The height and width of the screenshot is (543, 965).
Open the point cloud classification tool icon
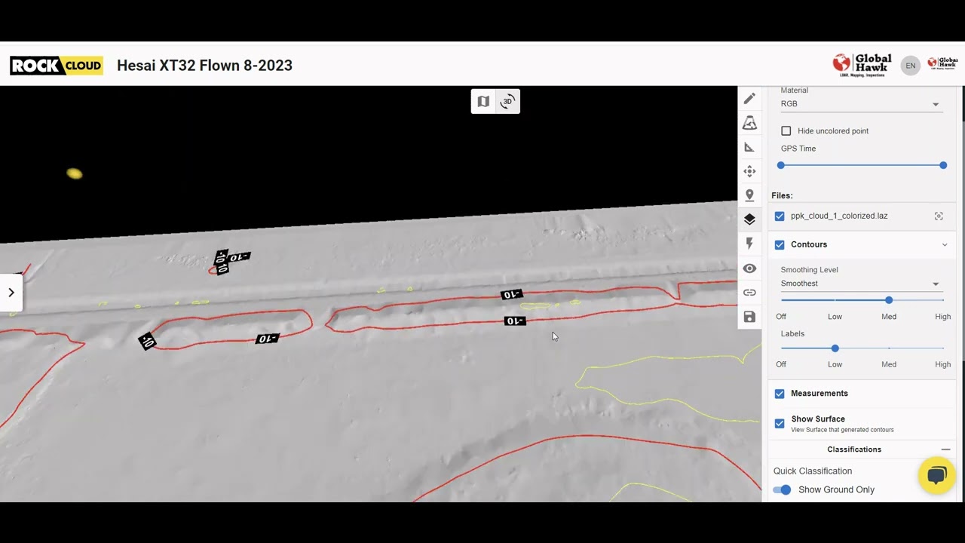[749, 123]
